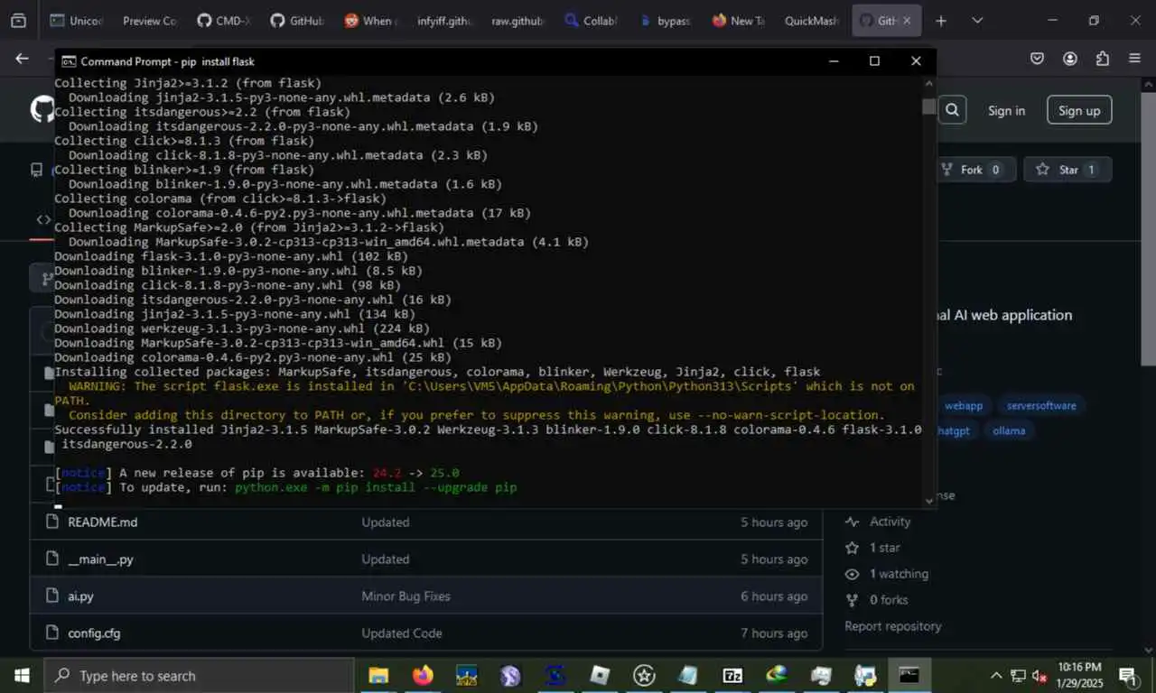1156x693 pixels.
Task: Switch to the Collab browser tab
Action: [590, 21]
